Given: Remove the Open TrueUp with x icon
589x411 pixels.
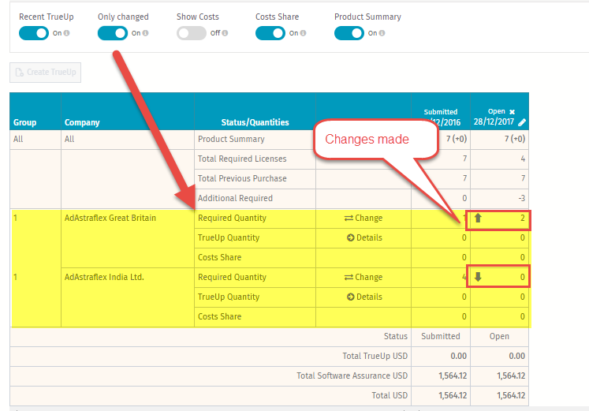Looking at the screenshot, I should [x=512, y=112].
